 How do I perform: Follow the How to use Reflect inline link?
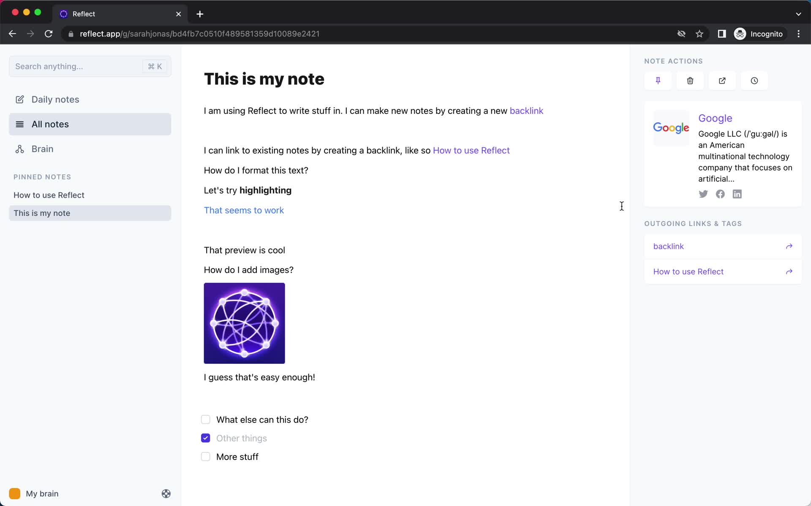tap(471, 151)
